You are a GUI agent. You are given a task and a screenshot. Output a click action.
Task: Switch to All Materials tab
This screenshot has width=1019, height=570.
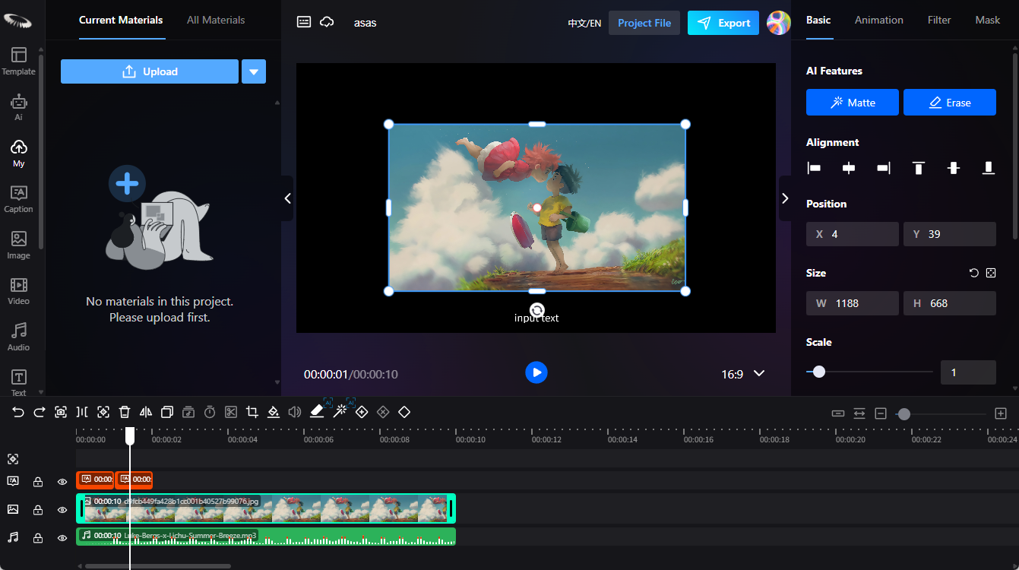(216, 20)
